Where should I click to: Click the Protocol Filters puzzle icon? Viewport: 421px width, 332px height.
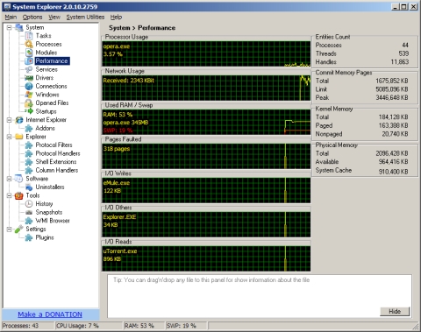(x=29, y=145)
